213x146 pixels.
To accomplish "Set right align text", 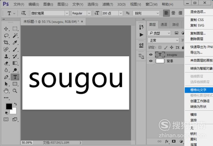I will click(x=180, y=13).
